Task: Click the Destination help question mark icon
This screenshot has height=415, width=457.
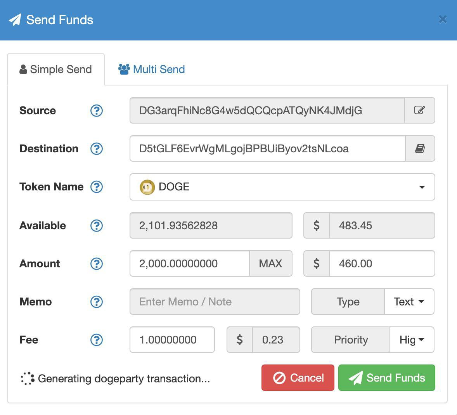Action: pos(97,149)
